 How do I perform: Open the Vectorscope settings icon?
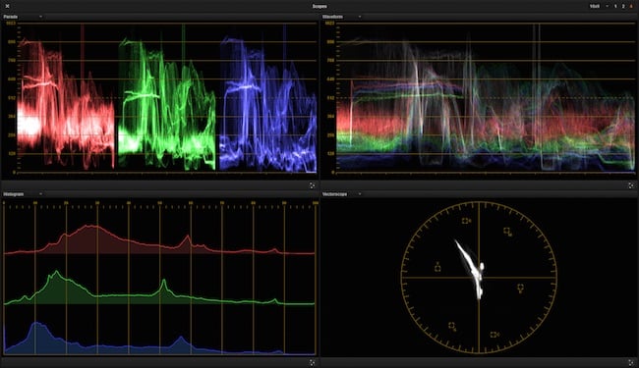(631, 362)
